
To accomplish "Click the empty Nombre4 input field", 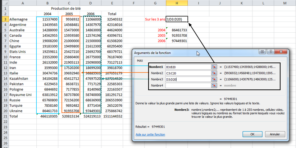I will click(x=188, y=85).
